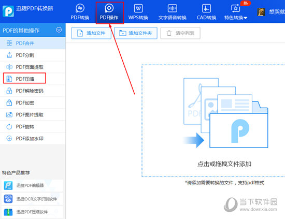Click the 添加文件夹 button

pyautogui.click(x=136, y=33)
